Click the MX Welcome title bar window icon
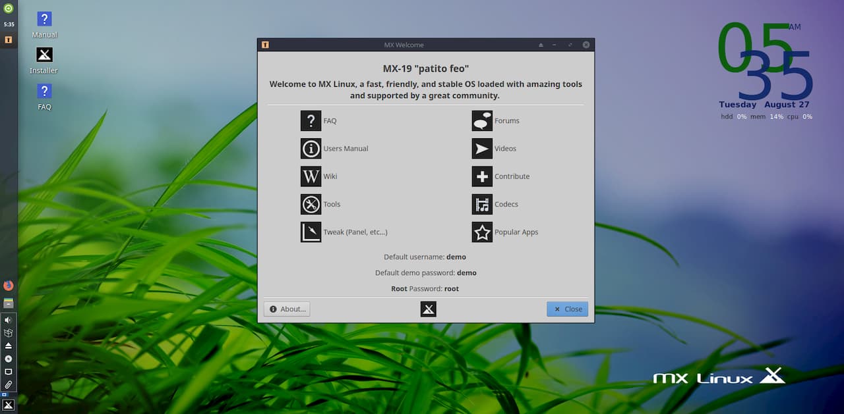The height and width of the screenshot is (414, 844). point(265,45)
